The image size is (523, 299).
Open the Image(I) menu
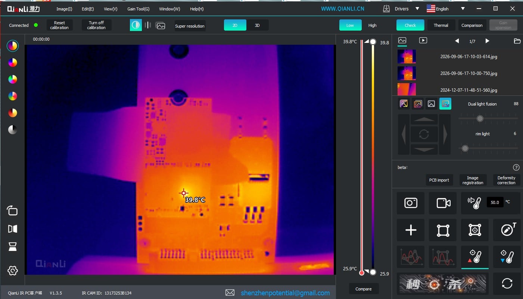click(64, 9)
